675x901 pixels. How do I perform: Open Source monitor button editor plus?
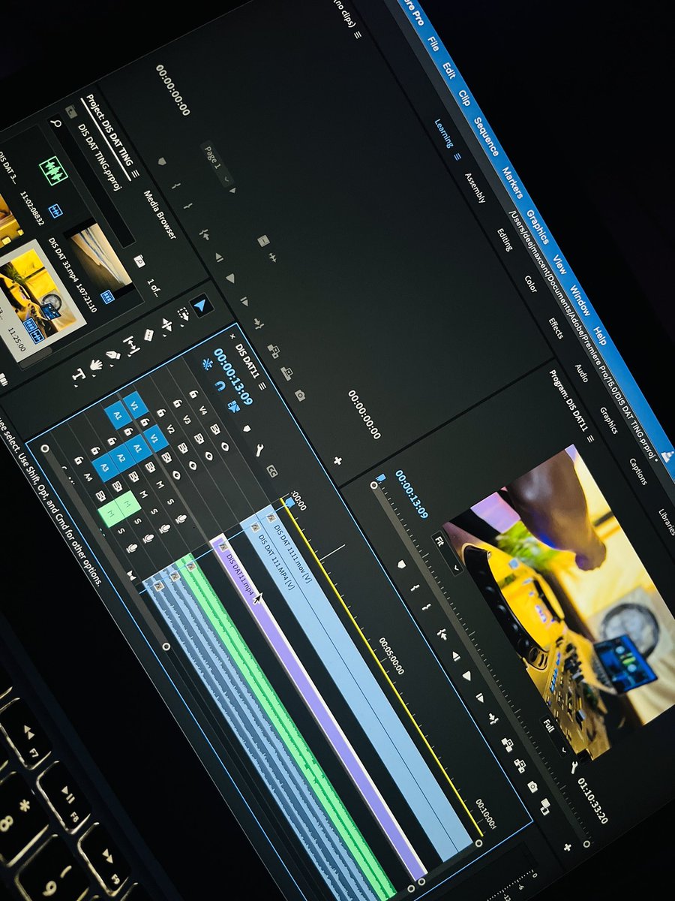coord(337,460)
